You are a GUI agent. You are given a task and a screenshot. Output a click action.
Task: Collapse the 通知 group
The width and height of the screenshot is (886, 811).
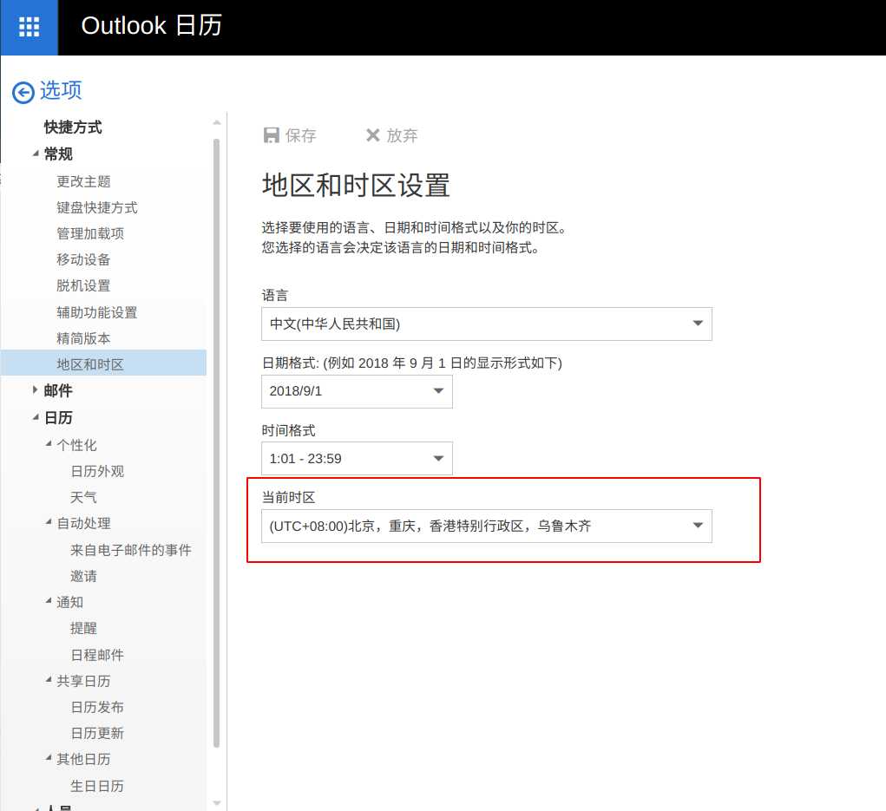(49, 600)
